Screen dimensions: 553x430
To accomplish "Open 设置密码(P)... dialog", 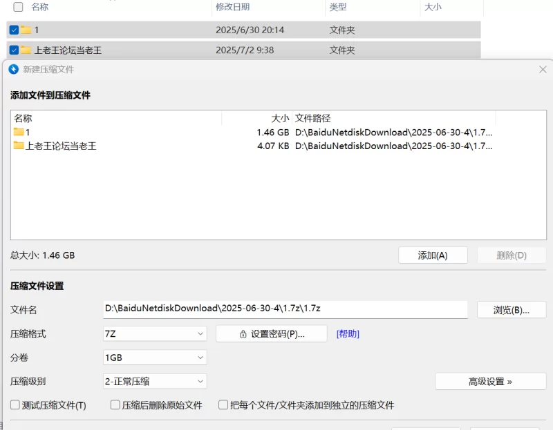I will click(272, 334).
